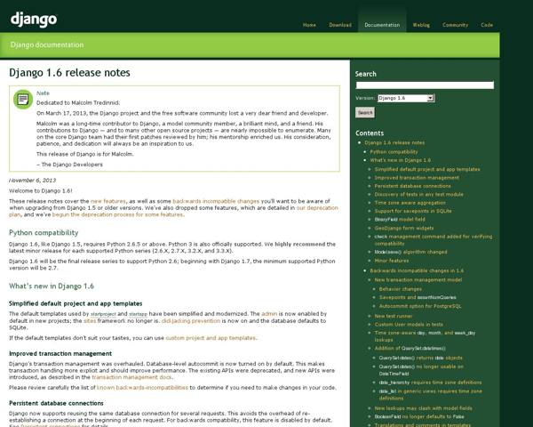This screenshot has width=533, height=427.
Task: Open 'backwards incompatible changes' link in intro
Action: click(x=216, y=202)
